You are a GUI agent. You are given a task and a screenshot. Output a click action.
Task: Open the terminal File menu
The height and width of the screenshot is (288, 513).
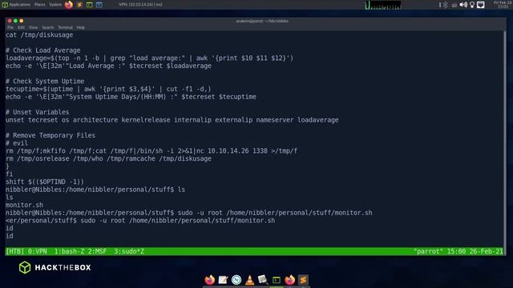click(10, 28)
